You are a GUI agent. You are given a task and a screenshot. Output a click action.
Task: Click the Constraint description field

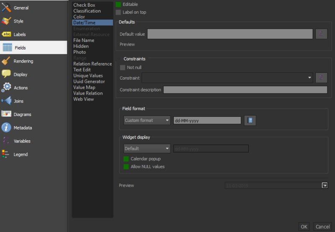(245, 90)
